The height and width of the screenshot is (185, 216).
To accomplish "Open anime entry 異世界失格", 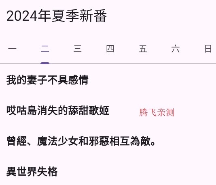I will tap(108, 172).
